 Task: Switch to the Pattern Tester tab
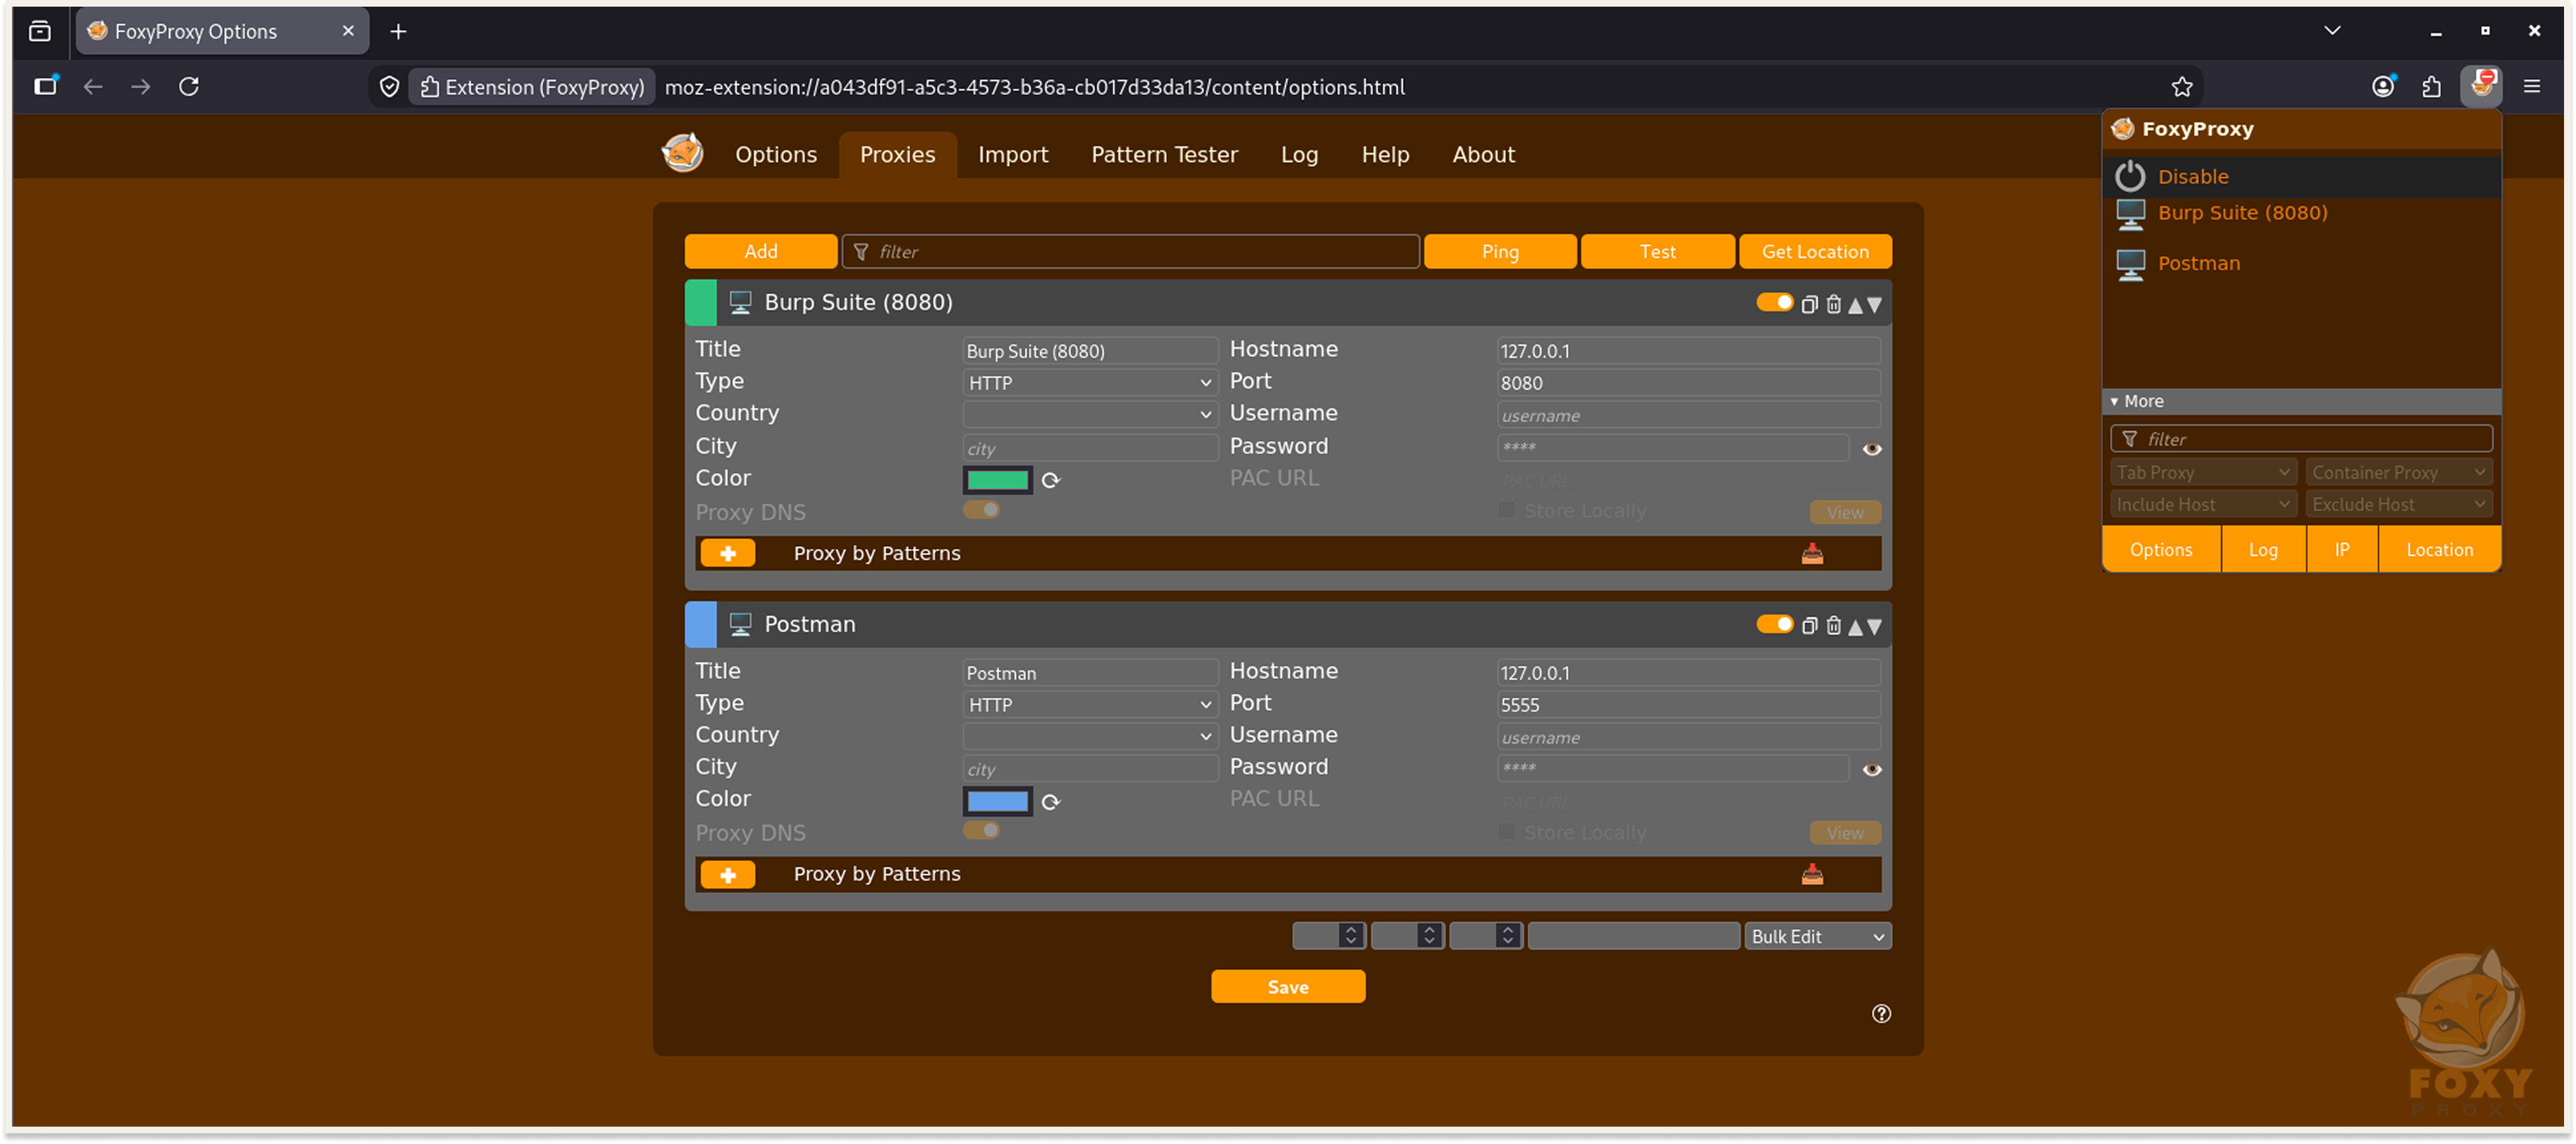[1164, 154]
